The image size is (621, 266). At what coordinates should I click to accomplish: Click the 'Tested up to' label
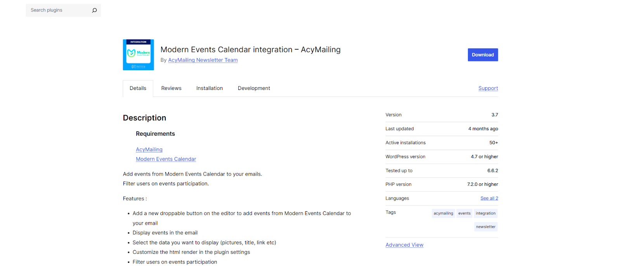coord(399,171)
